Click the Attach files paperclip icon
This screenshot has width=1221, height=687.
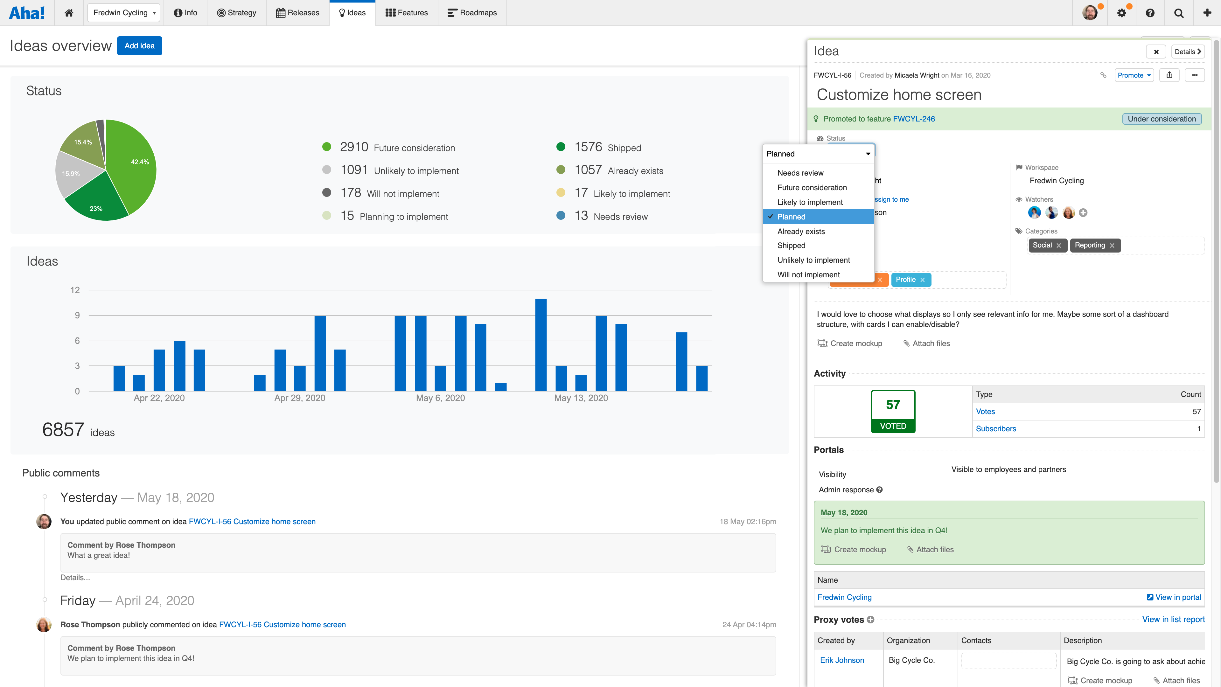tap(906, 343)
